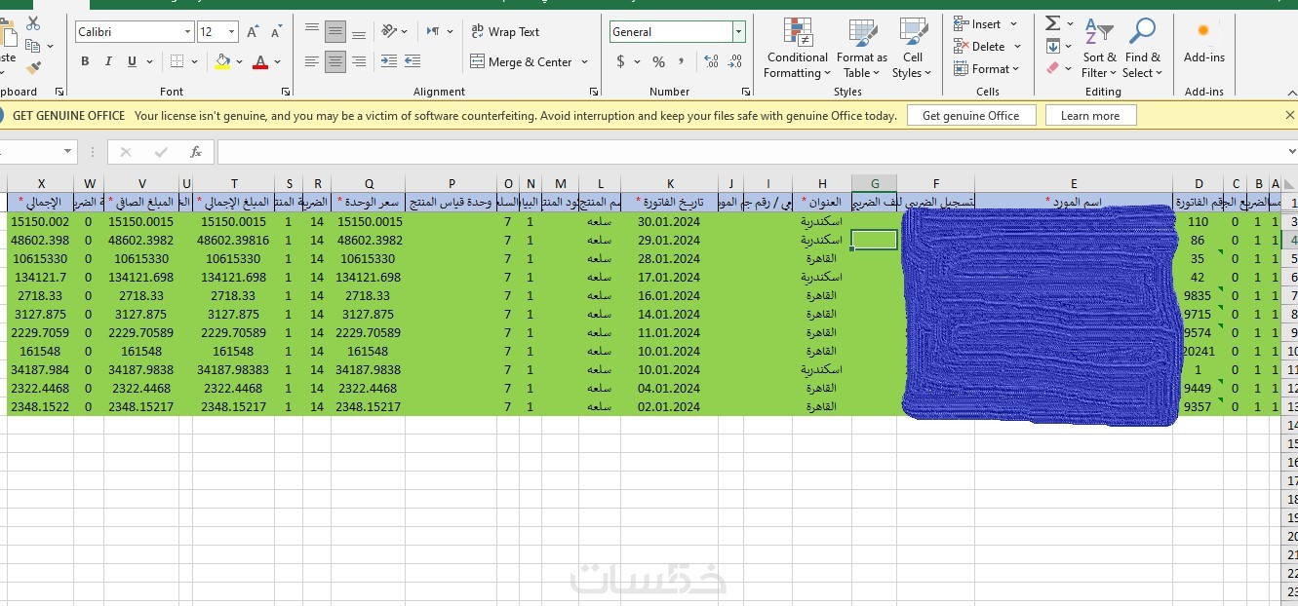
Task: Click the Decrease Decimal icon
Action: click(x=734, y=61)
